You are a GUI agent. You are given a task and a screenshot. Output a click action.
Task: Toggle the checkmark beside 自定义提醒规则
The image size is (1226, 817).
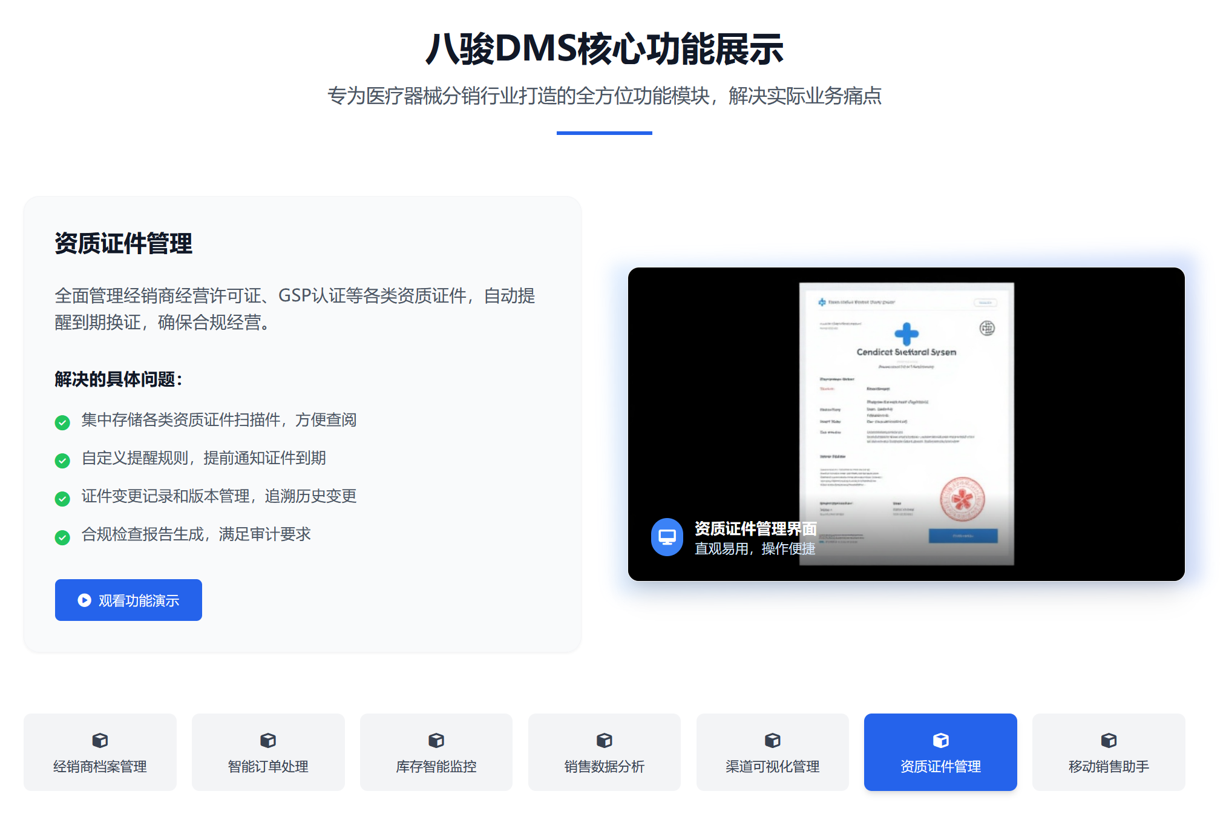coord(62,460)
